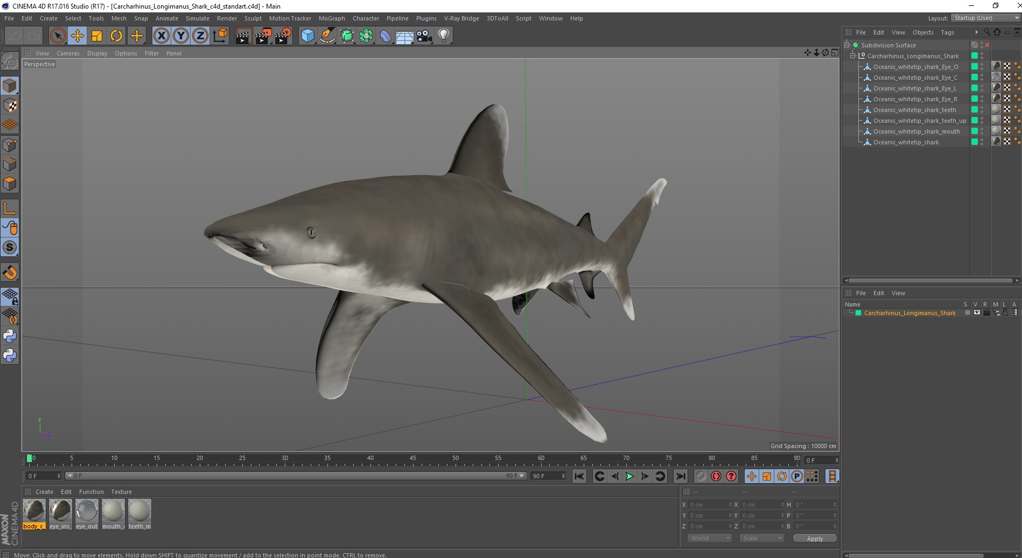
Task: Render the active view
Action: [243, 36]
